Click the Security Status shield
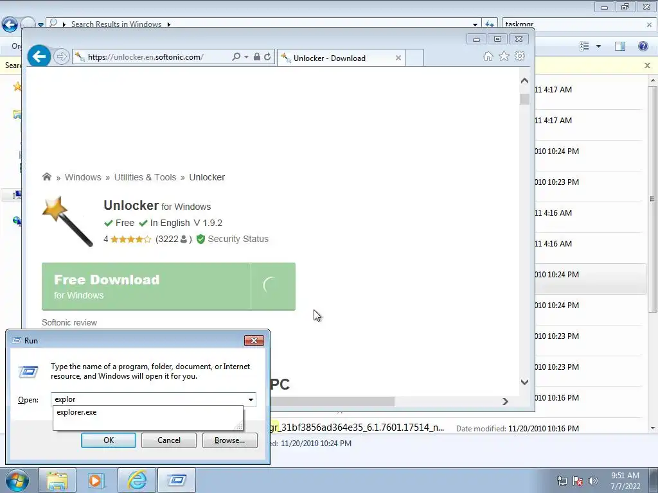This screenshot has height=493, width=658. (200, 239)
